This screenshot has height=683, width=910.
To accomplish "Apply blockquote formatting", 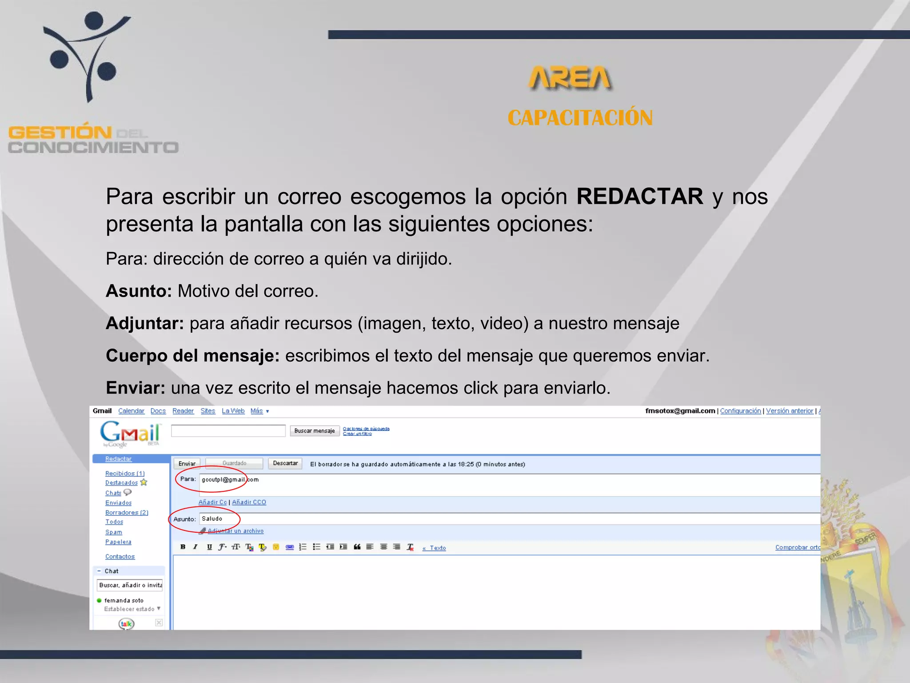I will pyautogui.click(x=357, y=547).
